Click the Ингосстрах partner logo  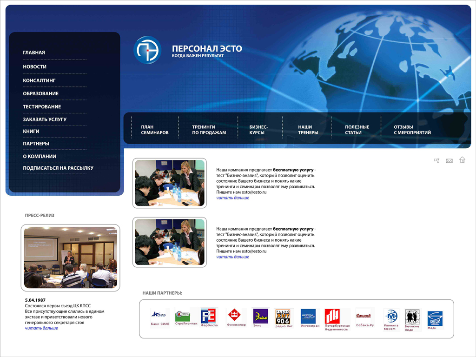coord(310,318)
